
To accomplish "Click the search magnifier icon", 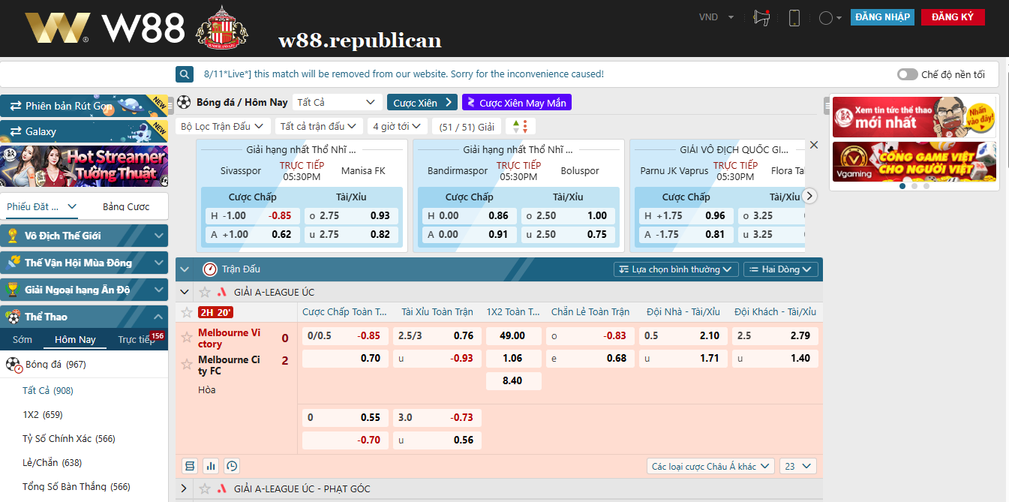I will coord(185,74).
